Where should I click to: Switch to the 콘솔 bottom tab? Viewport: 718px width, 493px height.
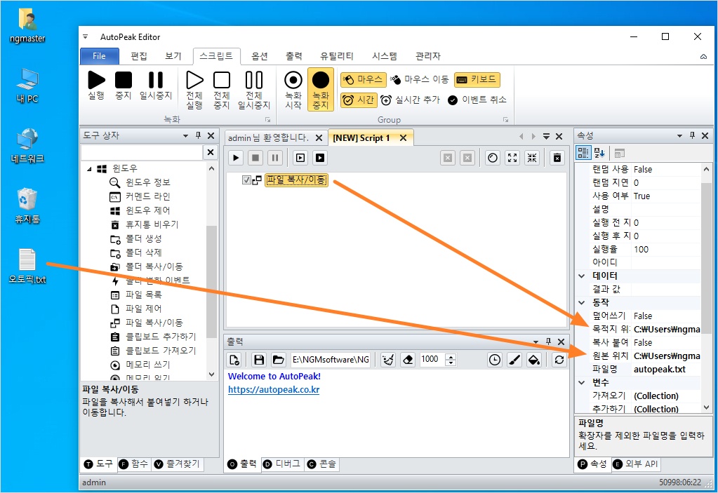coord(322,464)
